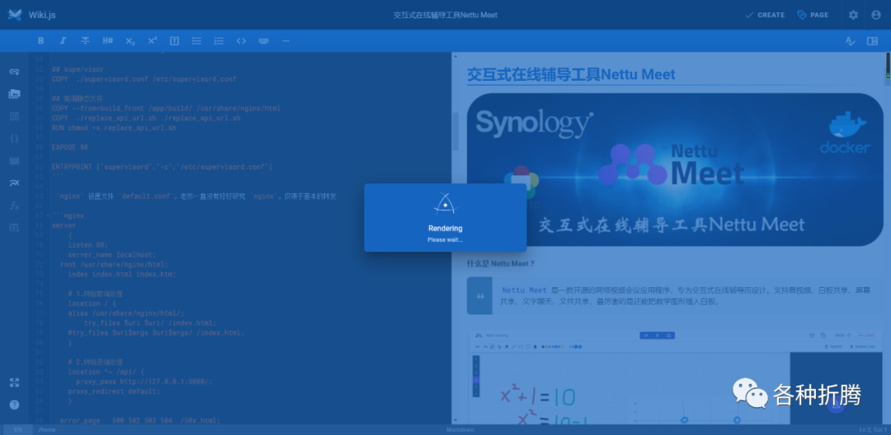Open the Insert Math Expression tool
Viewport: 891px width, 435px height.
pyautogui.click(x=14, y=206)
